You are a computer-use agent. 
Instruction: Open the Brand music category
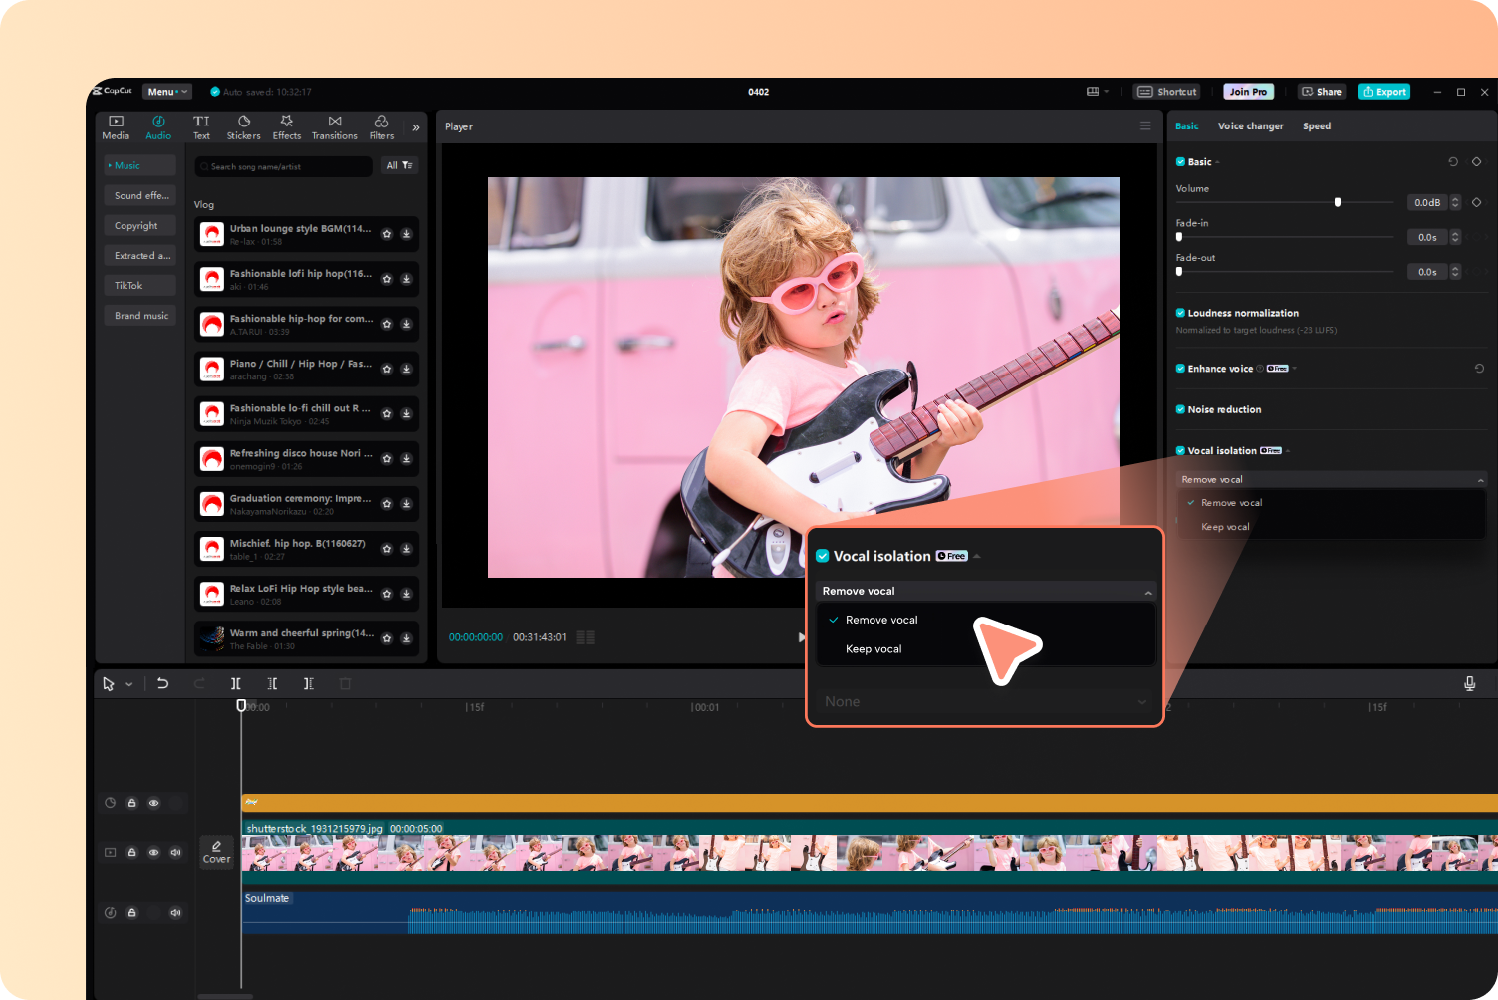(141, 316)
